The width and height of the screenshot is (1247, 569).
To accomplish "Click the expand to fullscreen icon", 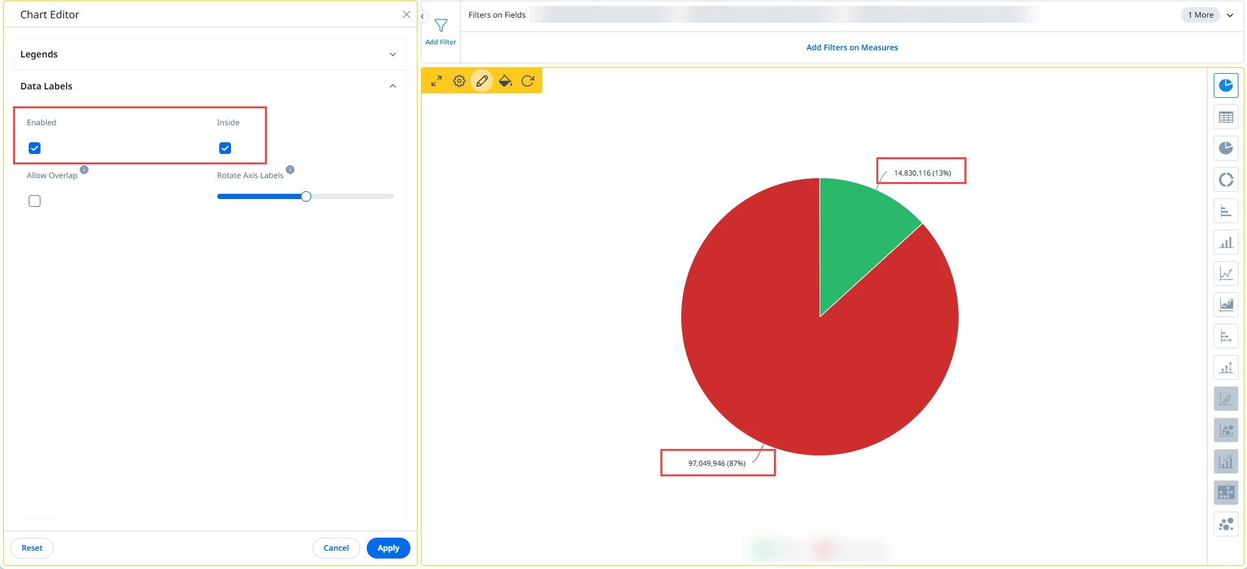I will click(x=437, y=81).
